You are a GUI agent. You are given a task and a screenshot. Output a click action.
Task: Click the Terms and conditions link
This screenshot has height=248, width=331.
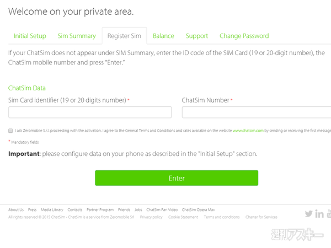pyautogui.click(x=222, y=217)
